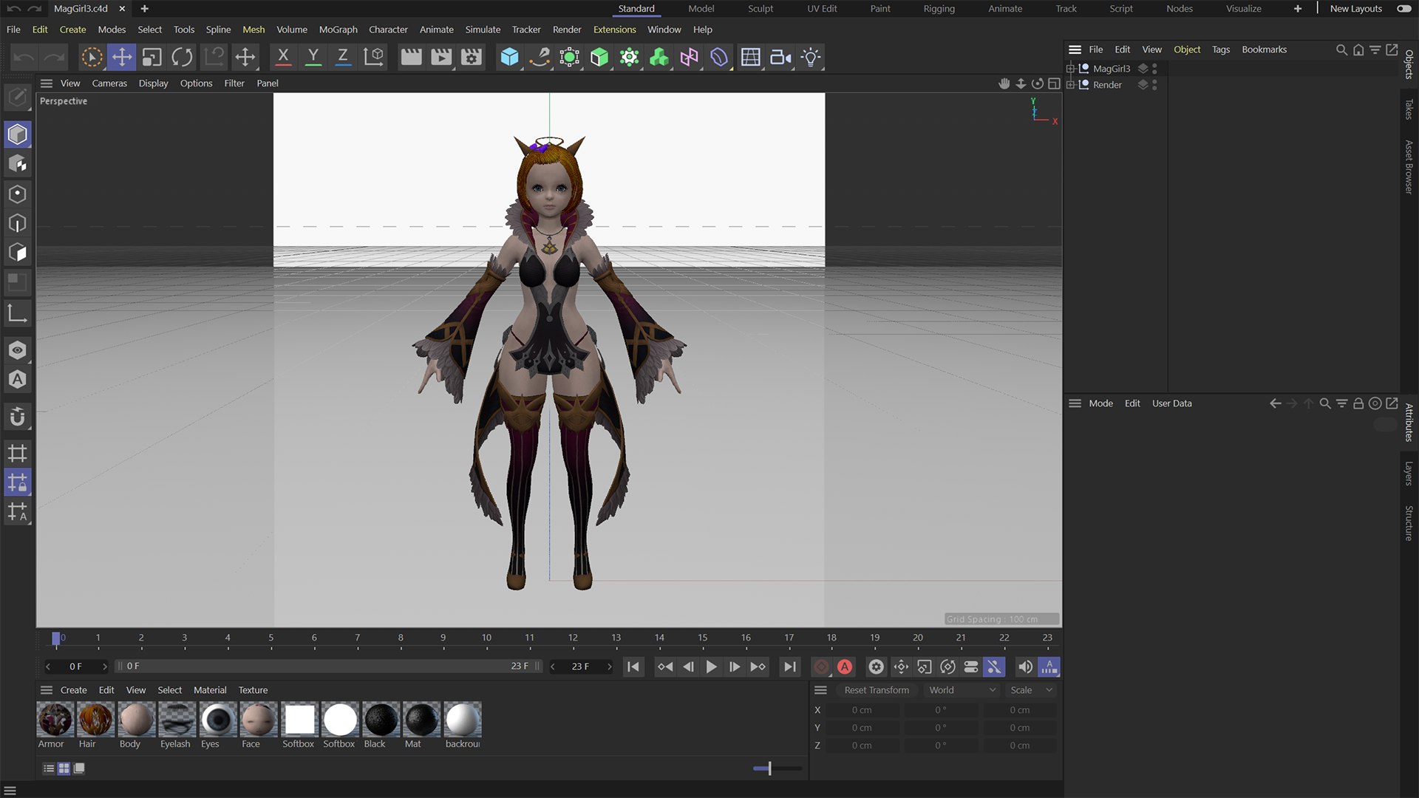1419x798 pixels.
Task: Go to end of animation
Action: (x=790, y=667)
